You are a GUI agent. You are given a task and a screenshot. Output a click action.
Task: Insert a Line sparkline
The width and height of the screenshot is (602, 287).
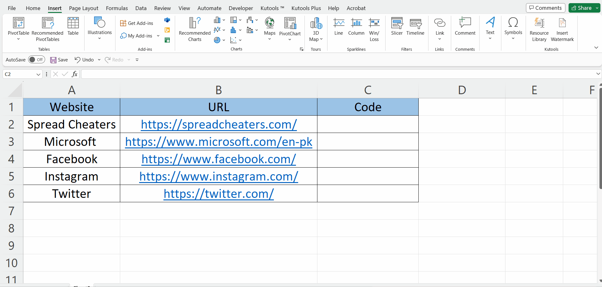click(339, 26)
